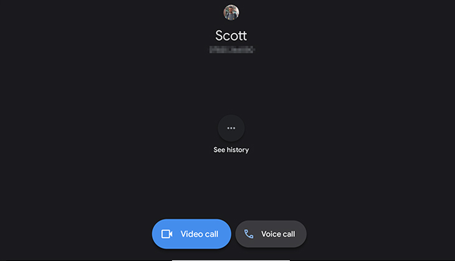Click the See history label
The width and height of the screenshot is (455, 261).
tap(231, 150)
